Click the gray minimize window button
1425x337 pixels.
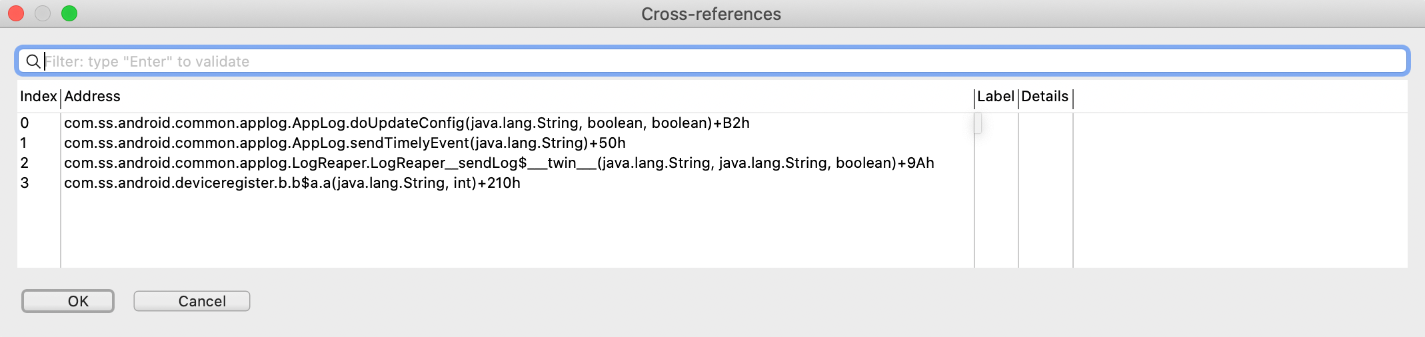click(x=43, y=13)
